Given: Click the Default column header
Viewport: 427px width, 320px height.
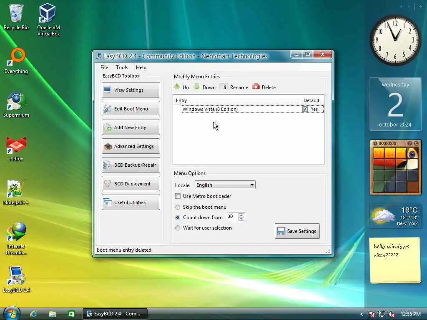Looking at the screenshot, I should coord(311,100).
